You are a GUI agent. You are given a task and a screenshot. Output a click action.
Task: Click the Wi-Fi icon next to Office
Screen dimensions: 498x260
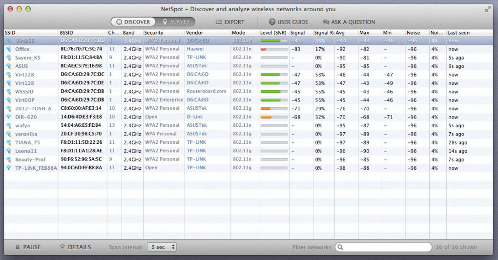pyautogui.click(x=9, y=49)
